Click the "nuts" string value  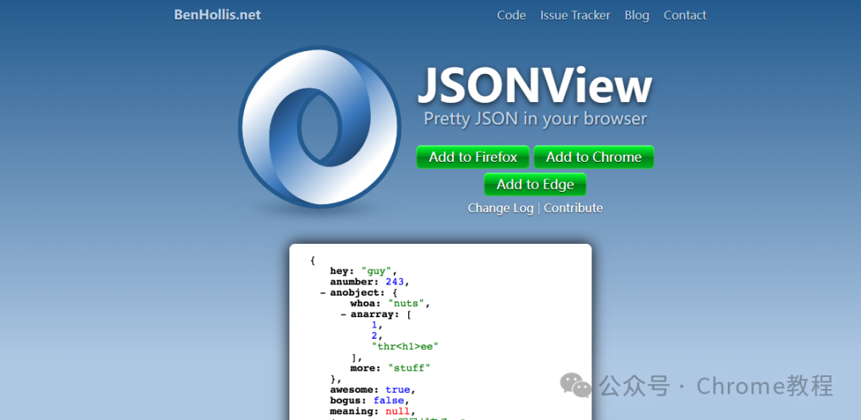(407, 303)
